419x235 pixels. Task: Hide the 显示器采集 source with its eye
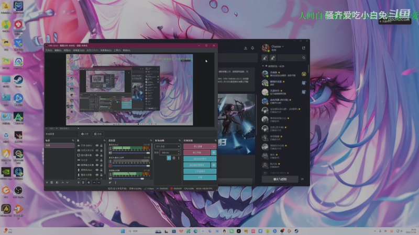pos(97,155)
